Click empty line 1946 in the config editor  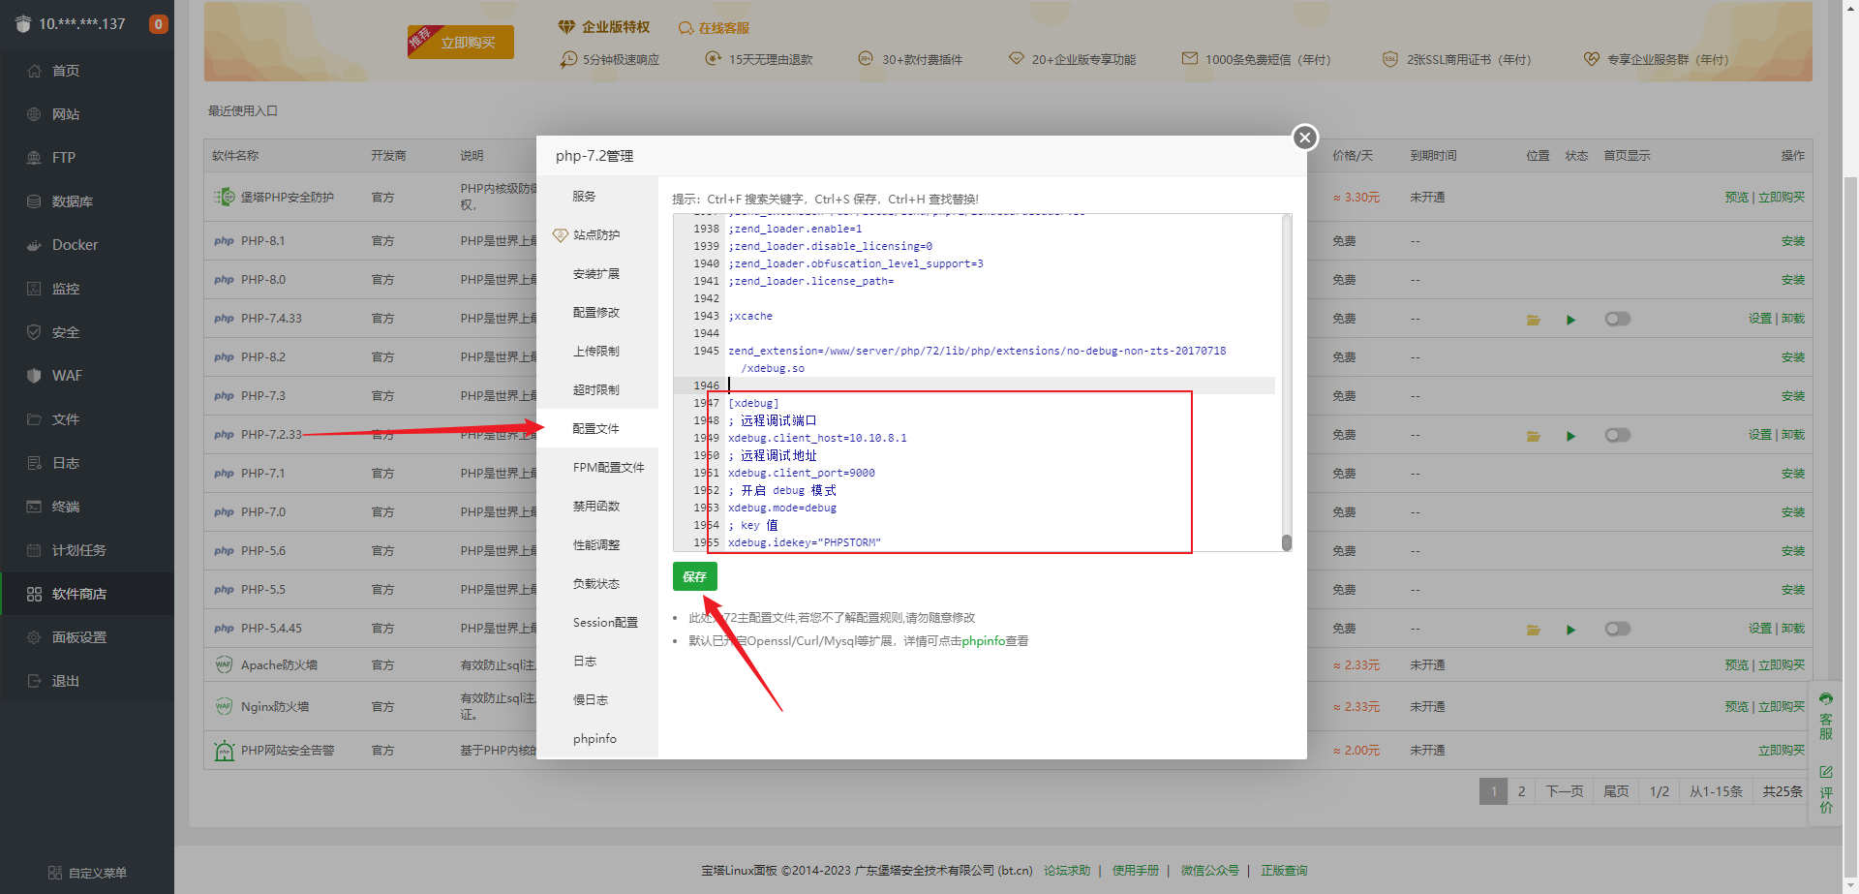[x=1001, y=385]
